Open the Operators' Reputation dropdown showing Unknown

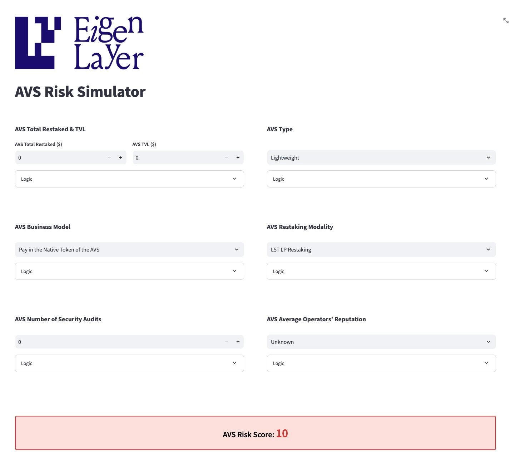pyautogui.click(x=381, y=342)
